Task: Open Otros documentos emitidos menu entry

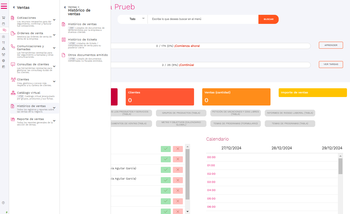Action: (x=88, y=55)
